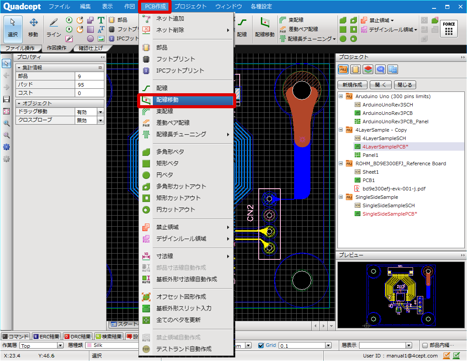Click the pink Silk layer color swatch

[89, 346]
